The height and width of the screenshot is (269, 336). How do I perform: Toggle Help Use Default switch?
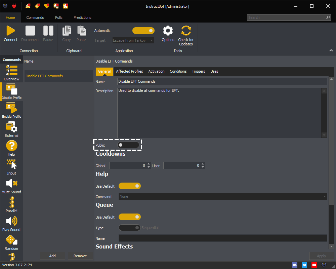(130, 186)
